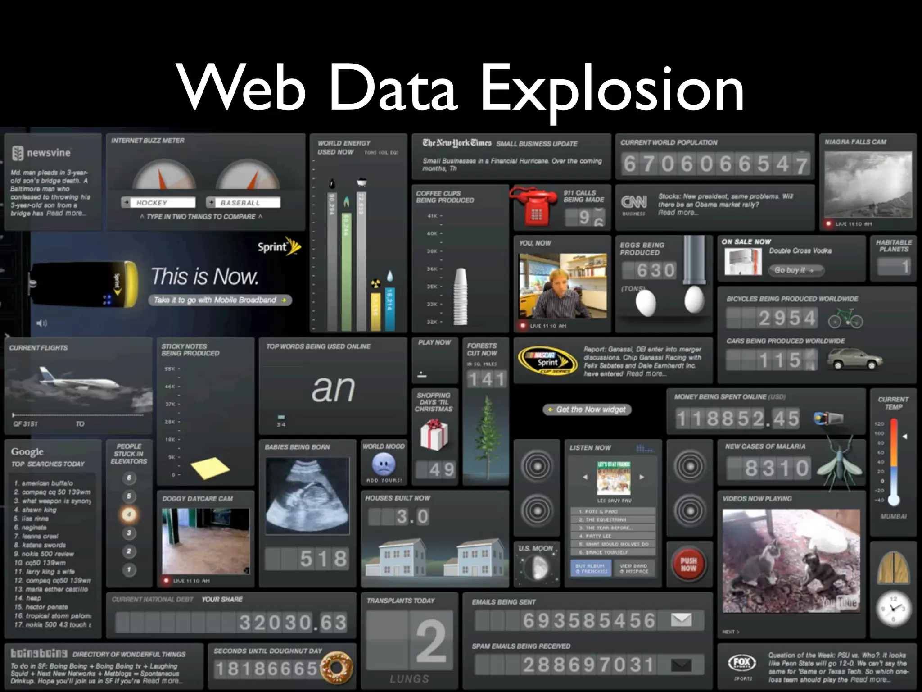The image size is (922, 692).
Task: Click the babies ultrasound image
Action: [307, 496]
